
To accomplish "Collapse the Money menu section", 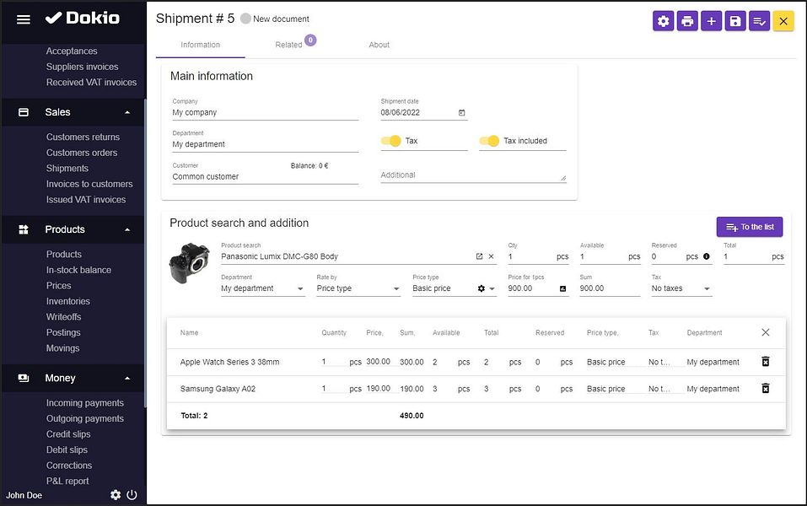I will pos(127,379).
